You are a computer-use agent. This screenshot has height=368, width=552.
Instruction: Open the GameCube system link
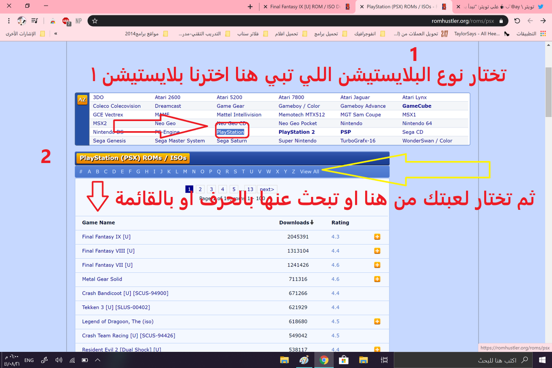pos(417,106)
